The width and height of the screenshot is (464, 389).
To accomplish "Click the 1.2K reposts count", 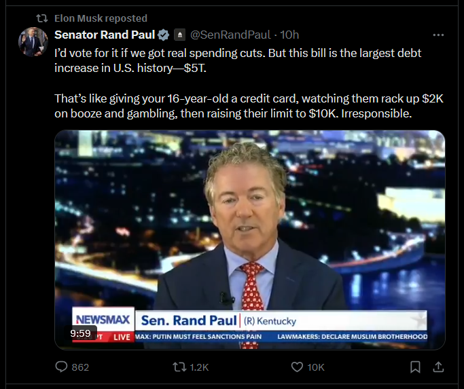I will point(199,367).
